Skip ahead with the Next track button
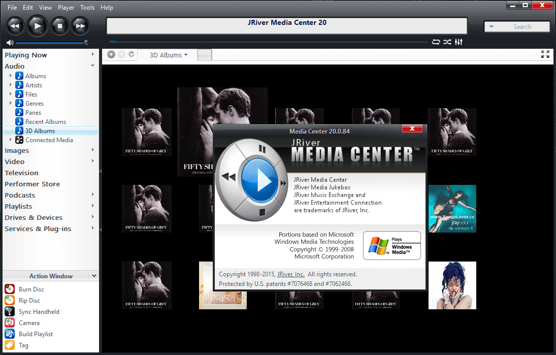Image resolution: width=556 pixels, height=355 pixels. (80, 26)
